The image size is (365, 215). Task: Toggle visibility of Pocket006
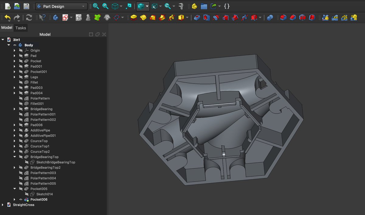[x=21, y=200]
